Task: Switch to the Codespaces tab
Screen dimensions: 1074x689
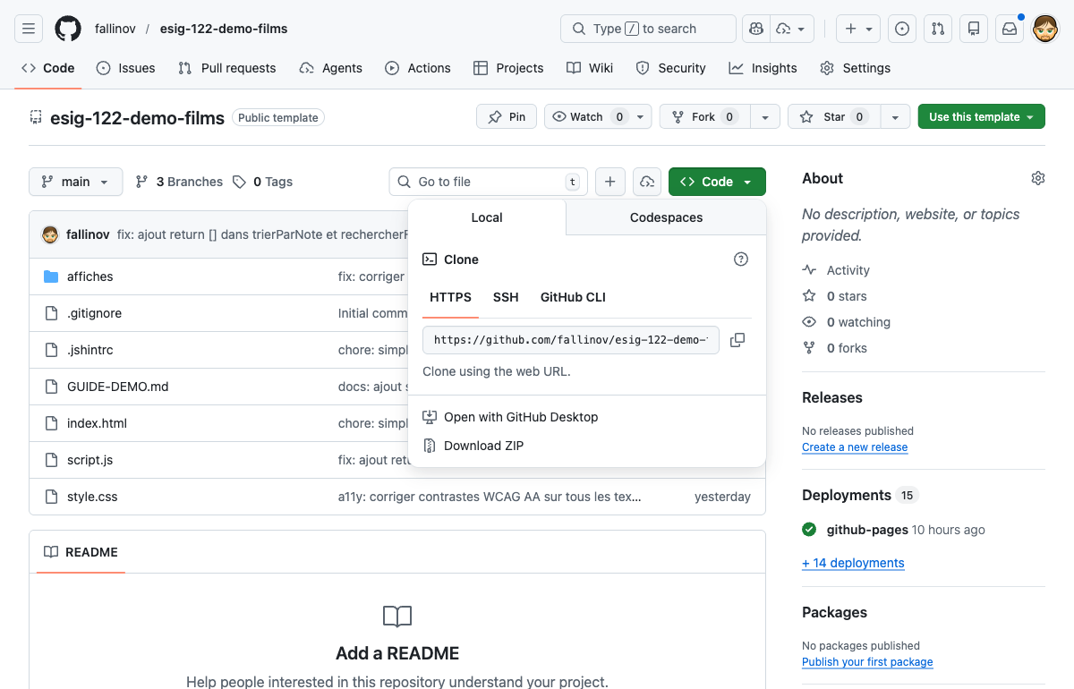Action: point(666,217)
